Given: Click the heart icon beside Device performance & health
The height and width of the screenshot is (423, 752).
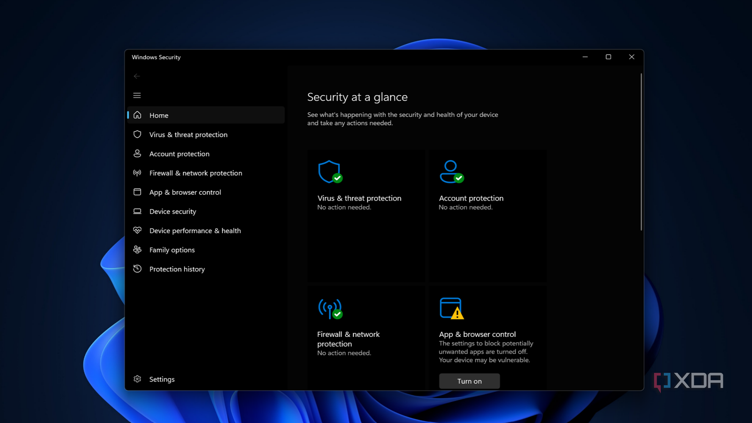Looking at the screenshot, I should (x=137, y=230).
